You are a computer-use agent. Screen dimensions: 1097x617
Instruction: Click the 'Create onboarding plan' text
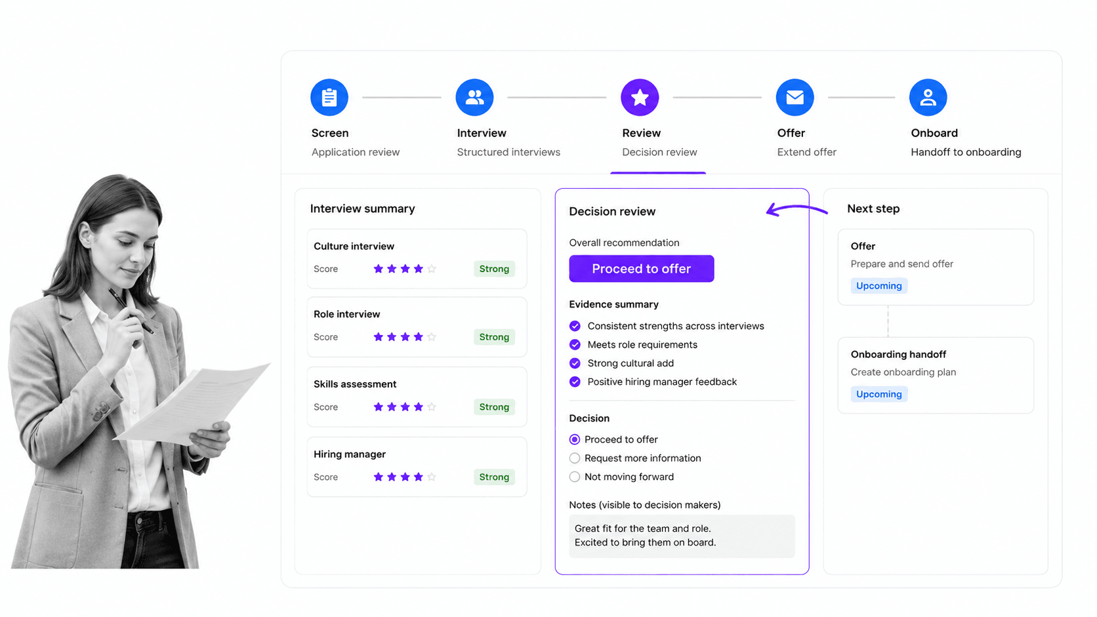903,372
